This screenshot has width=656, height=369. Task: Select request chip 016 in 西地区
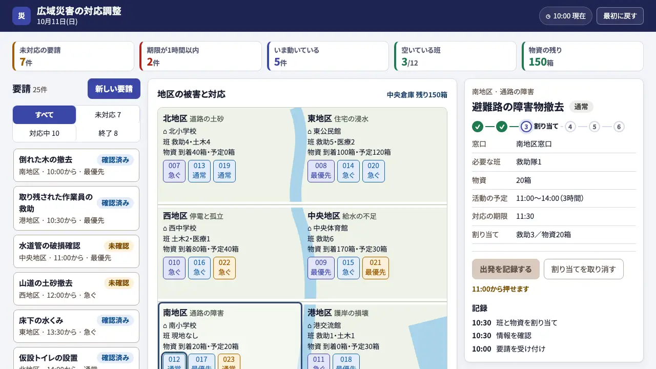coord(199,268)
